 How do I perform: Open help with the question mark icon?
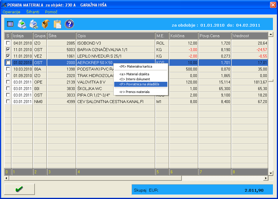coord(69,24)
